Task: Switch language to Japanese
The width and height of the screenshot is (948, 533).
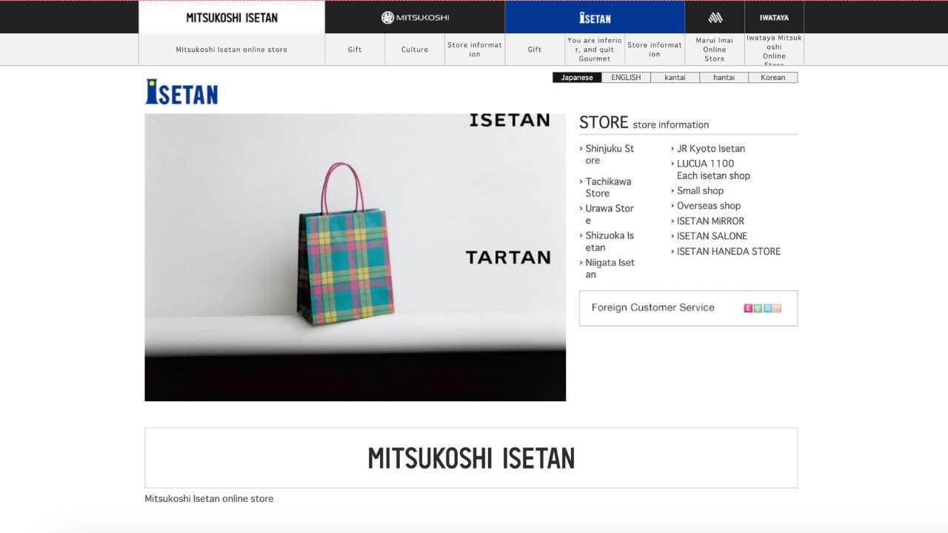Action: [577, 77]
